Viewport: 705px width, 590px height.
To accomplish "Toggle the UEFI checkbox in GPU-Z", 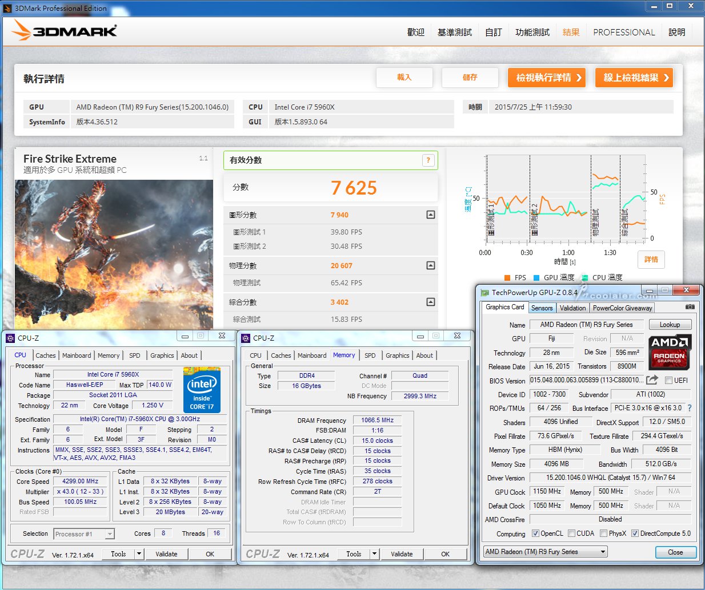I will click(x=668, y=381).
